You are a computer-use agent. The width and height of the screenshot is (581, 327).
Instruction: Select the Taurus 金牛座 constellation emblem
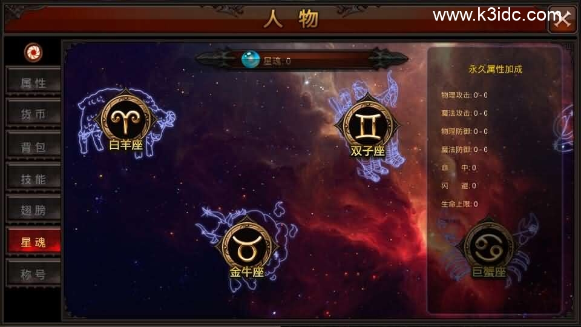pyautogui.click(x=246, y=248)
